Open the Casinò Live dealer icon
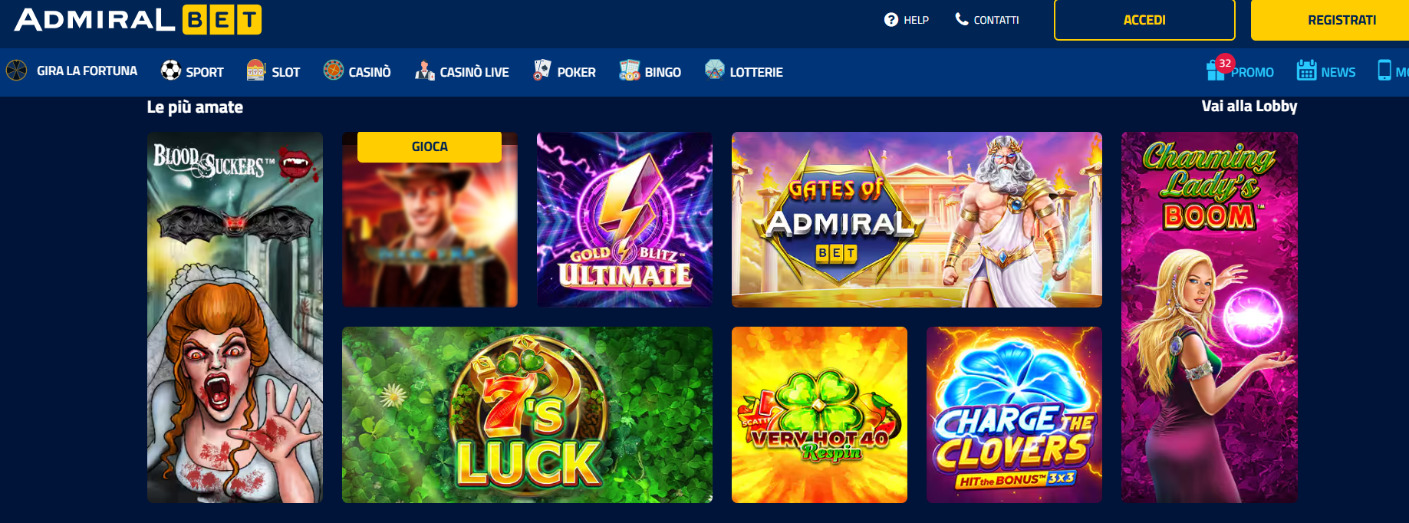The width and height of the screenshot is (1409, 523). pos(425,71)
